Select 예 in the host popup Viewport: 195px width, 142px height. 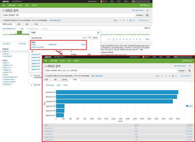89,38
